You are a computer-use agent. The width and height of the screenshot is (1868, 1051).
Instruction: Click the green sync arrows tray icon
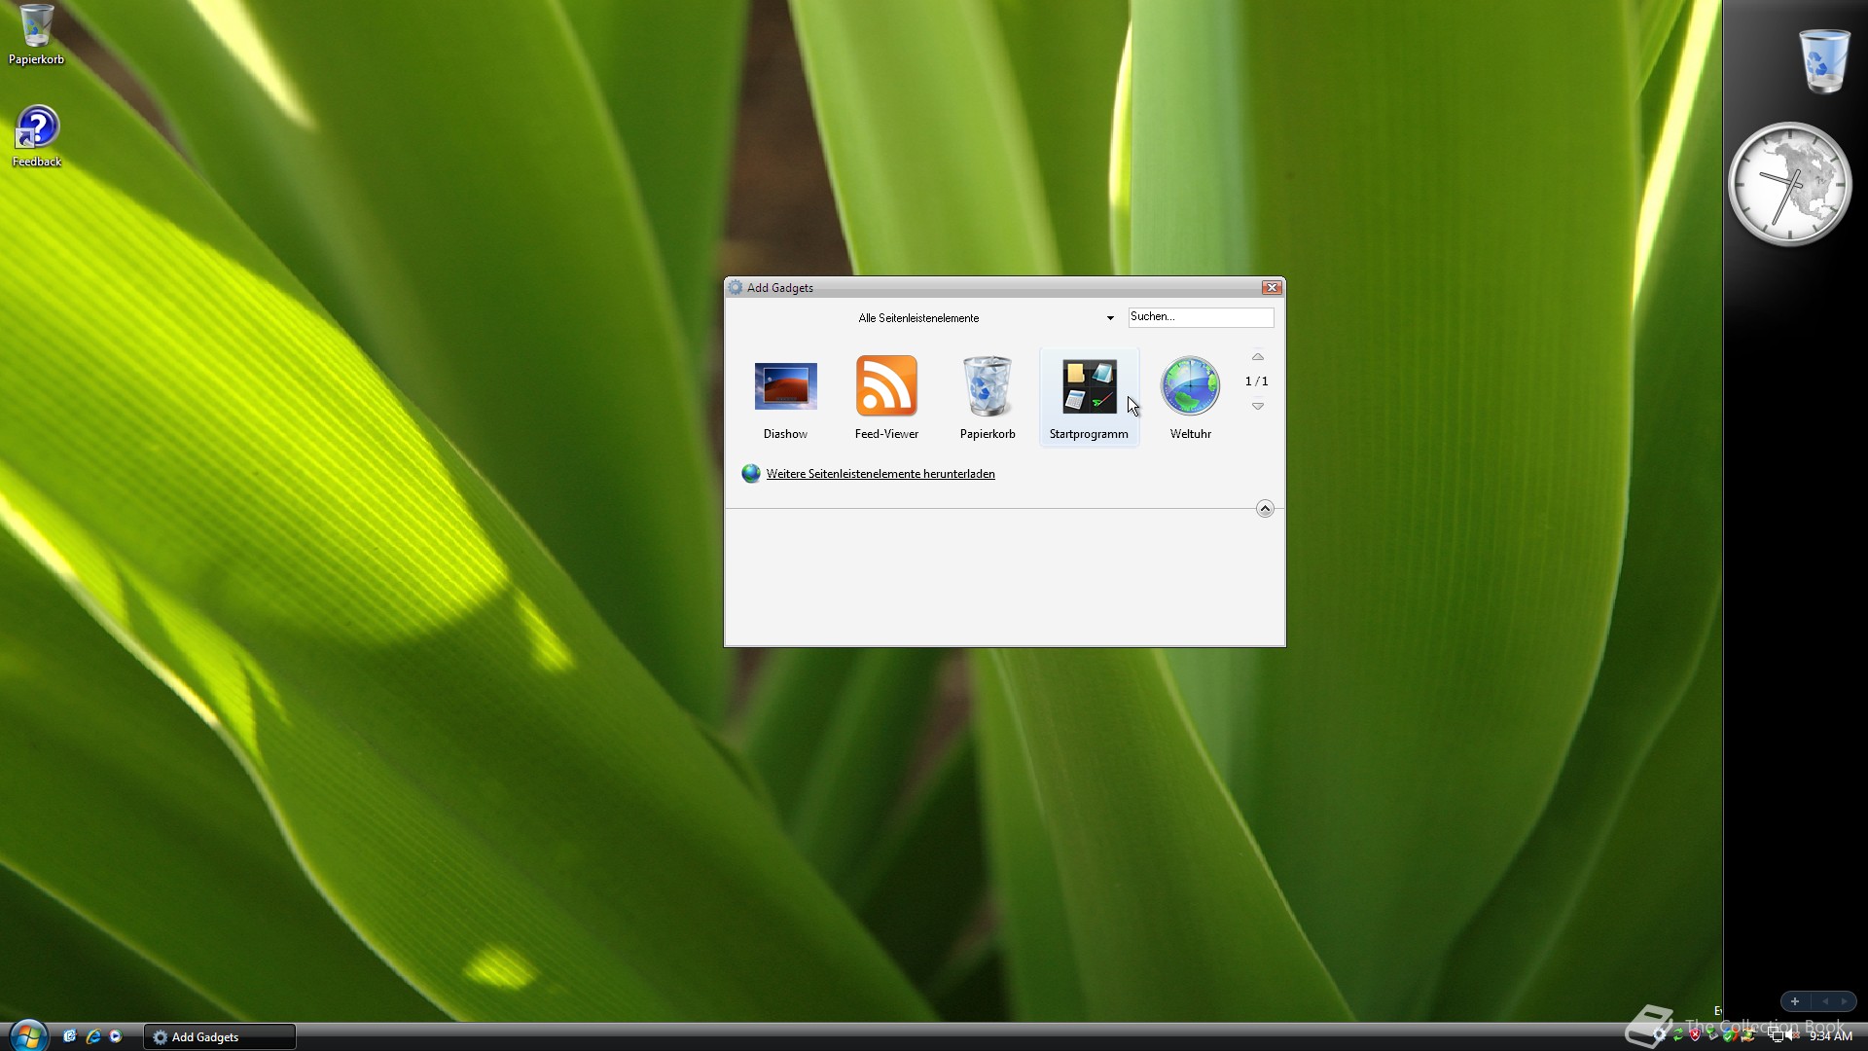1677,1035
